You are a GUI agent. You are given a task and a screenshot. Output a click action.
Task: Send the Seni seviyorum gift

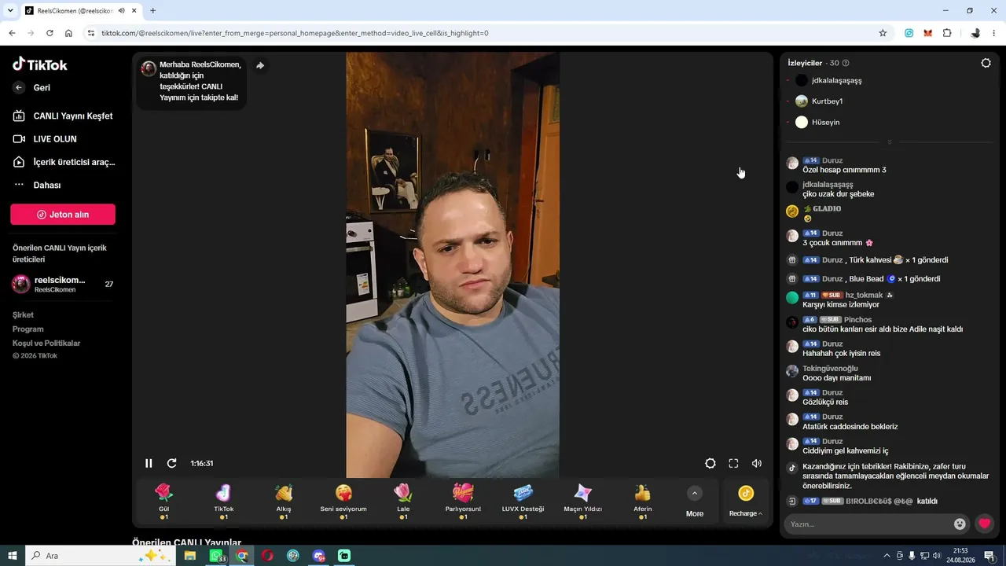[x=343, y=502]
